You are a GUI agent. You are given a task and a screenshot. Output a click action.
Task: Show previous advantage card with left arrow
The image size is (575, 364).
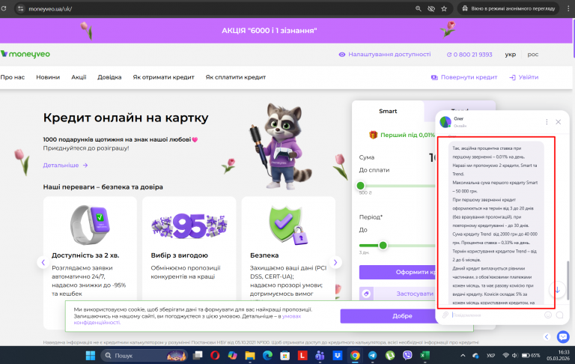pos(43,262)
